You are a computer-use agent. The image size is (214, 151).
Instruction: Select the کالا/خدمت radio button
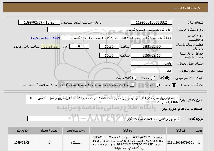tap(134, 78)
